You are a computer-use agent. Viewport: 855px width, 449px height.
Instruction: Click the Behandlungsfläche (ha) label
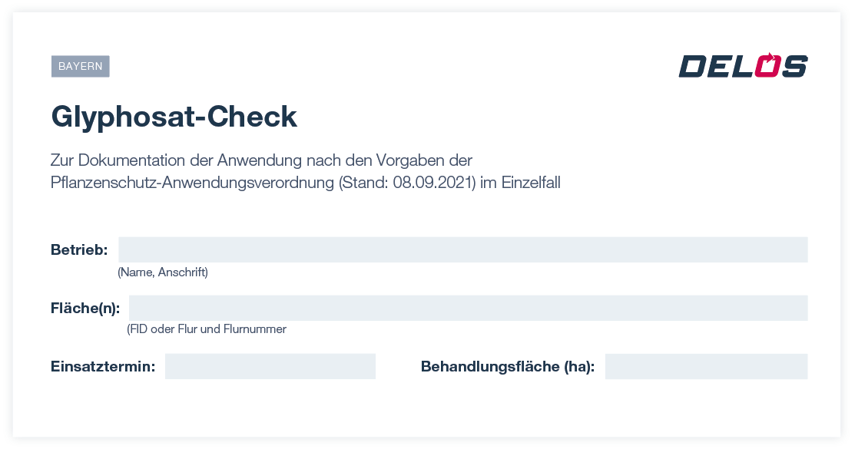508,366
